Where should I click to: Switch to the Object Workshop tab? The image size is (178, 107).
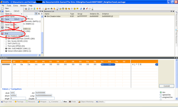click(86, 102)
